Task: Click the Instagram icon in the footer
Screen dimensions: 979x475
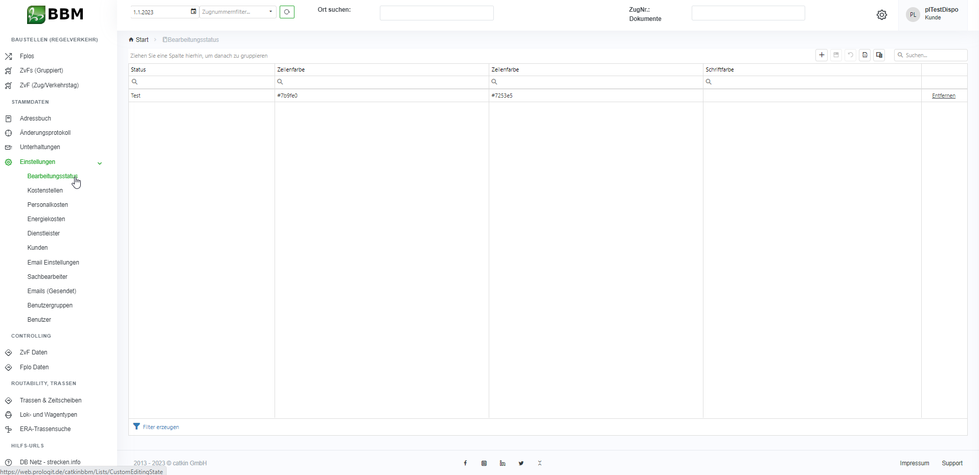Action: point(484,463)
